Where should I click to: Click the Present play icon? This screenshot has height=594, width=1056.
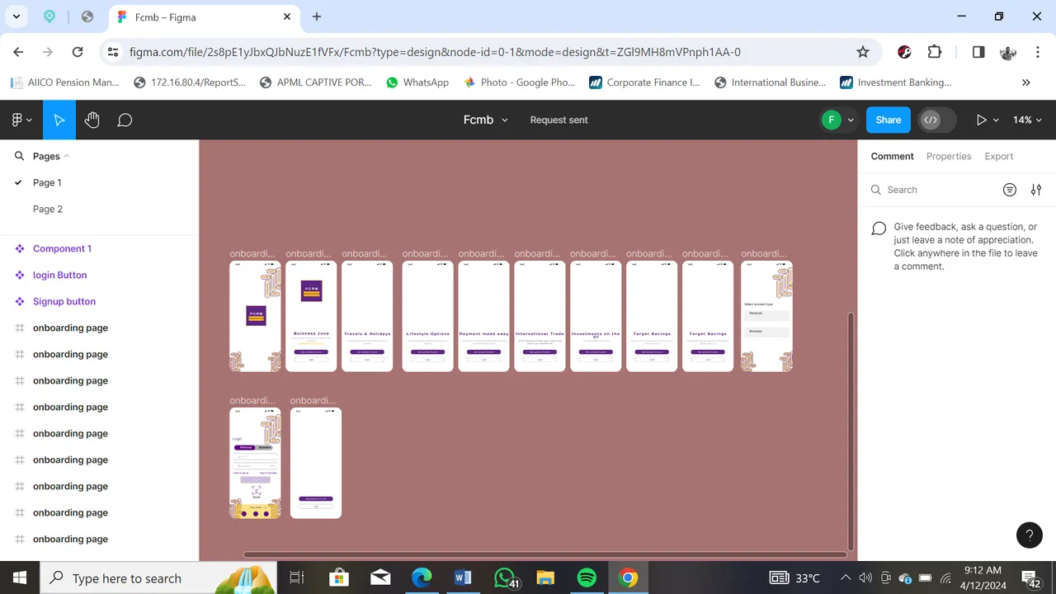(x=981, y=120)
